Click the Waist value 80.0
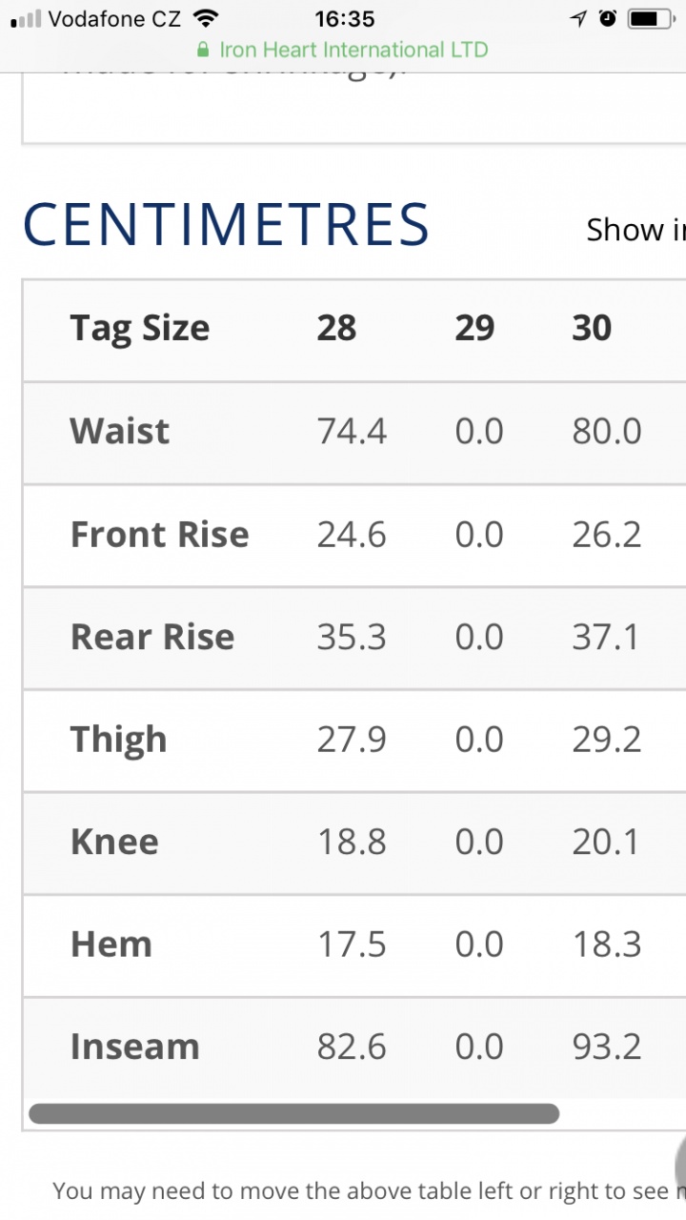This screenshot has height=1220, width=686. tap(607, 432)
